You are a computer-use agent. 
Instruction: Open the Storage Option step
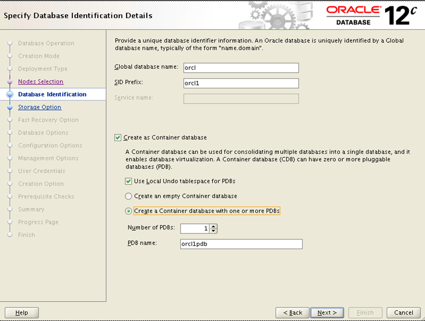39,107
